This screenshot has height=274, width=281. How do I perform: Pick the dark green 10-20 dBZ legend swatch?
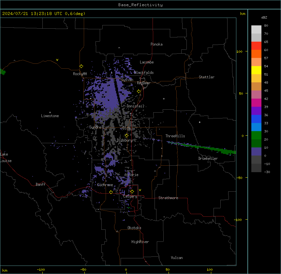[256, 144]
